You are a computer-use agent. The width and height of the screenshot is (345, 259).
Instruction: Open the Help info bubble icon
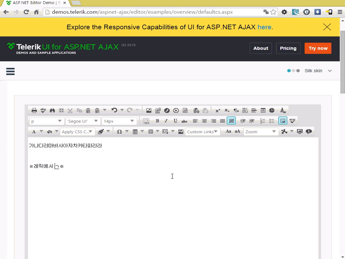click(x=309, y=132)
